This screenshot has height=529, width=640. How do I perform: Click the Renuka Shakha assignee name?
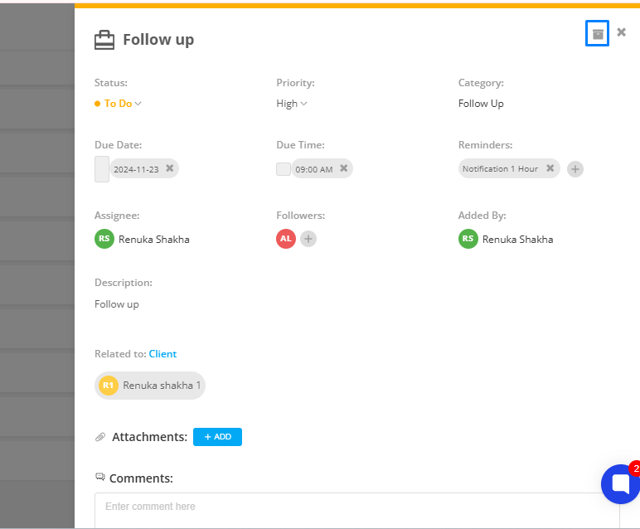[154, 239]
